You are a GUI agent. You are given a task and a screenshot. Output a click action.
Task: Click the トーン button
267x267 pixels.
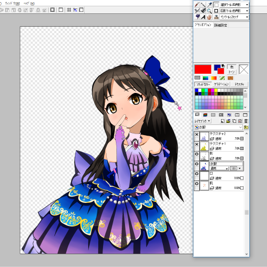pyautogui.click(x=232, y=72)
